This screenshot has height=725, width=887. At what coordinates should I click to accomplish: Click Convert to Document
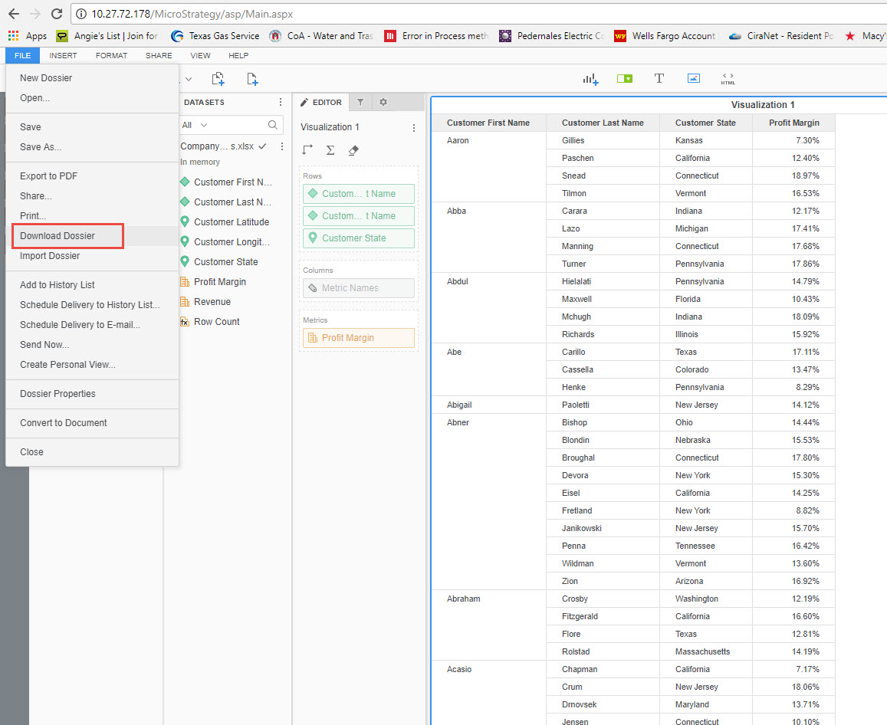pos(64,422)
